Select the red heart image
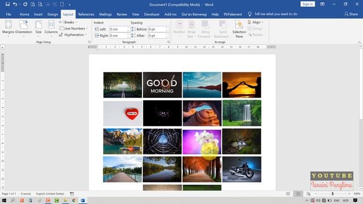This screenshot has height=204, width=363. pos(123,113)
